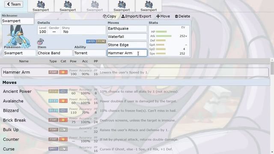Click Ancient Power's Rock type icon
The height and width of the screenshot is (154, 274).
pos(53,92)
